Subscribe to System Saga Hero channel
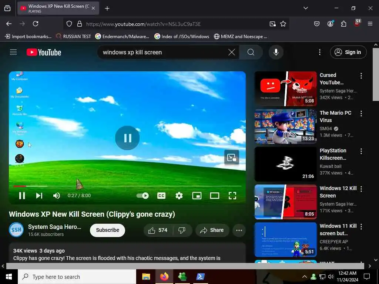 (108, 230)
